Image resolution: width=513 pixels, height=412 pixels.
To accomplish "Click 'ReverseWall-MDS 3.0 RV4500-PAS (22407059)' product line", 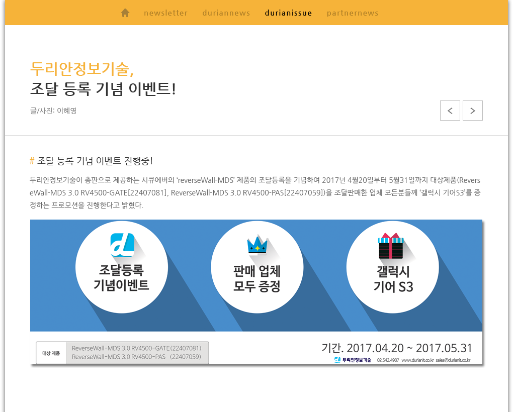I will [x=136, y=357].
